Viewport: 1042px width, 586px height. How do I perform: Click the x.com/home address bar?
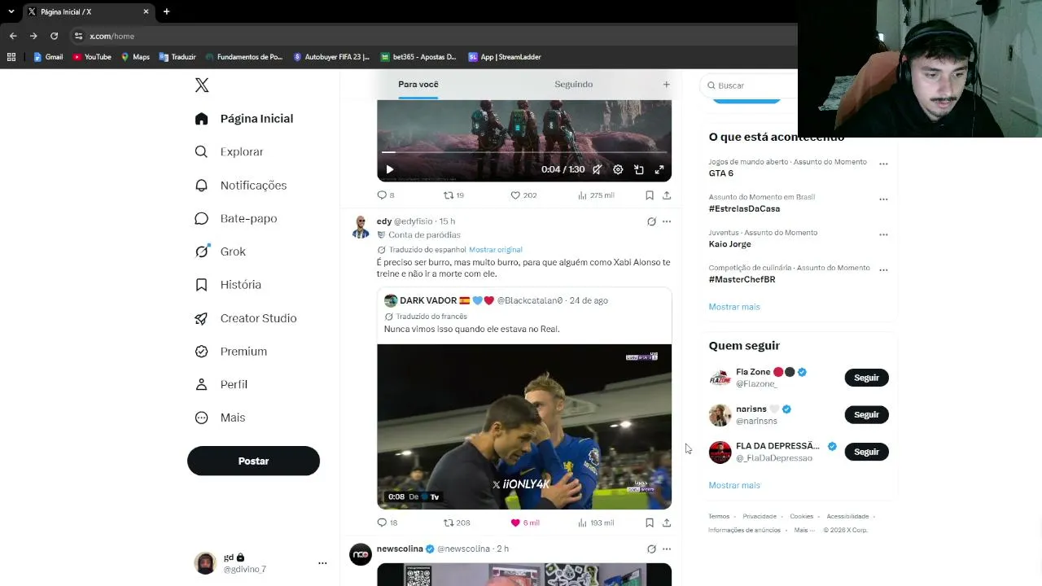pos(431,36)
